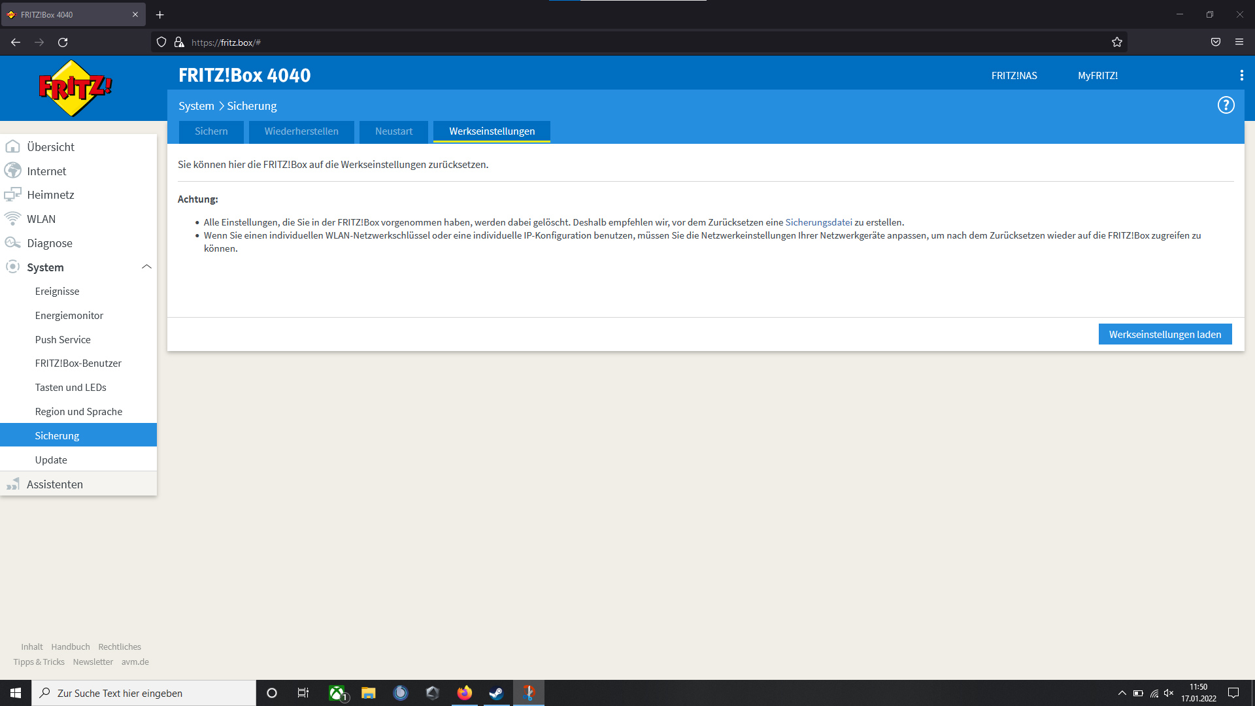Bookmark this page with the star icon
1255x706 pixels.
(1117, 42)
